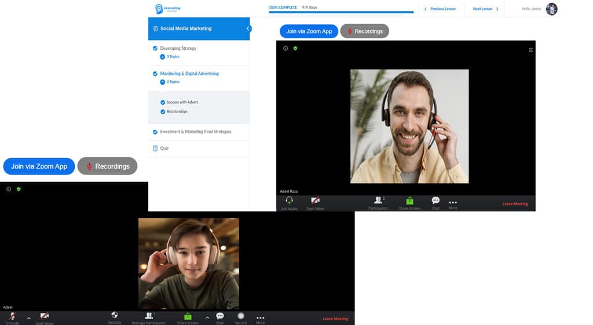Go back to Previous Lesson
Screen dimensions: 593x325
click(440, 9)
